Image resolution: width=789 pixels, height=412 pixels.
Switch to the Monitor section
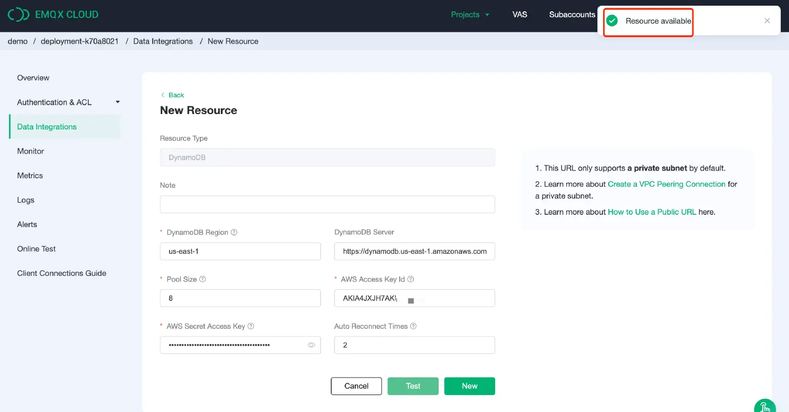[30, 151]
